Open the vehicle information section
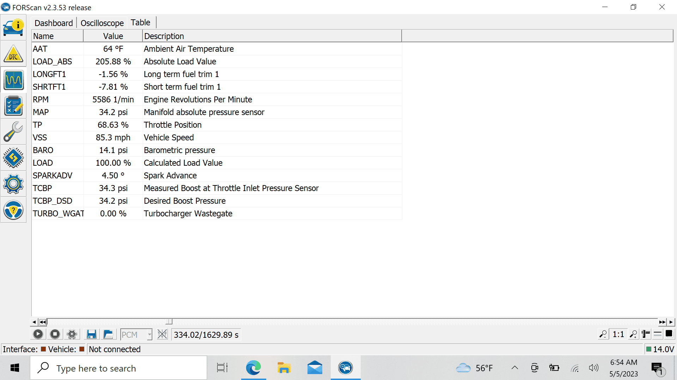Image resolution: width=677 pixels, height=380 pixels. pyautogui.click(x=13, y=28)
